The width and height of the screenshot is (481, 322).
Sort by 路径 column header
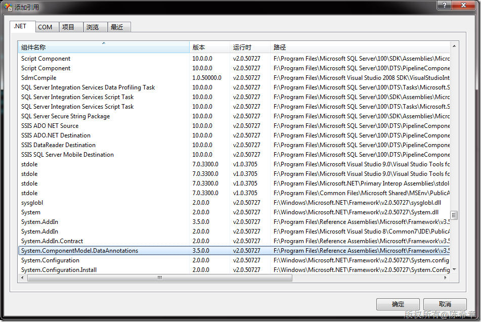tap(360, 47)
